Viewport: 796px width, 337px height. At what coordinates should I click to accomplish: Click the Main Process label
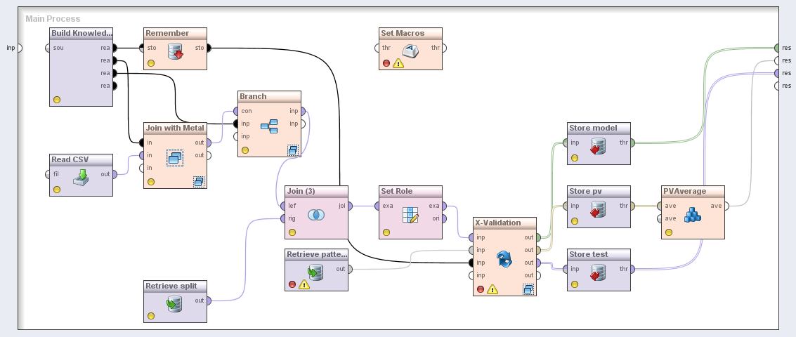pos(53,18)
